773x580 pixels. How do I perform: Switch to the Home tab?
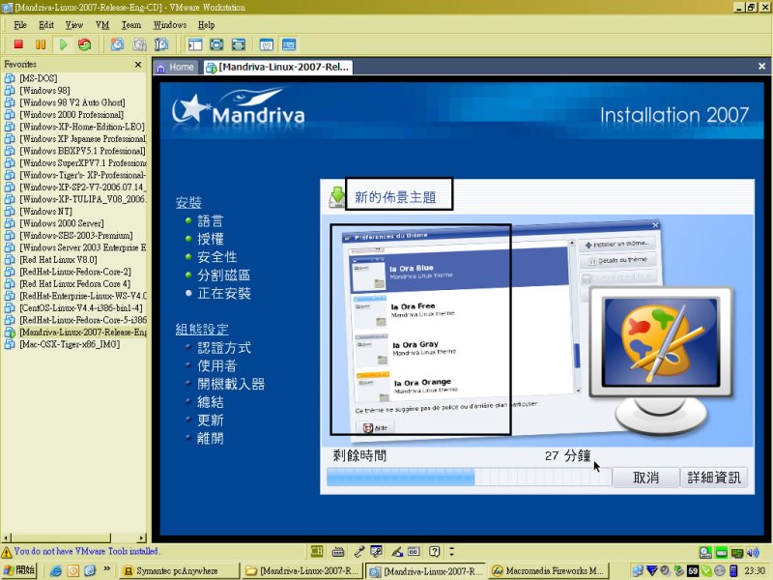[x=175, y=67]
